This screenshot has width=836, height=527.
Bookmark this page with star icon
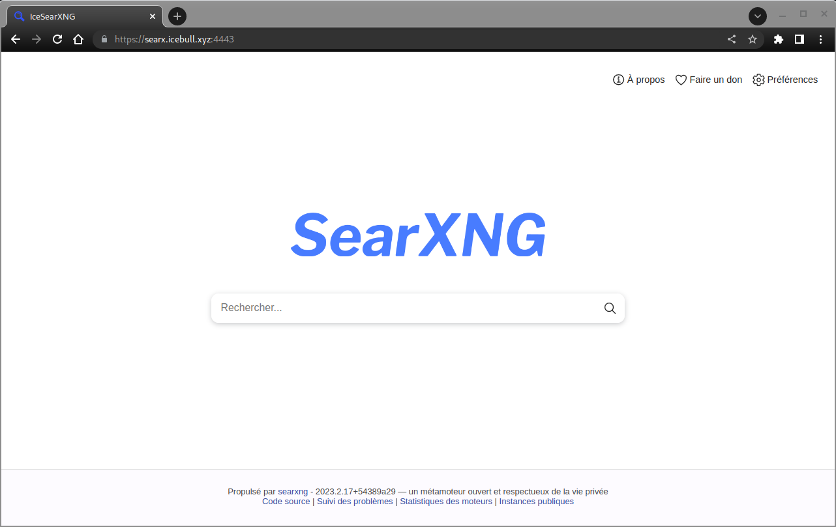753,39
